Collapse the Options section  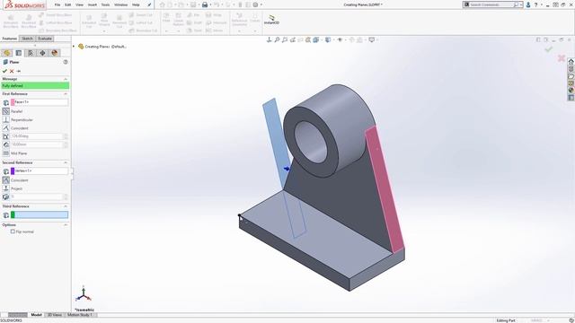point(66,224)
